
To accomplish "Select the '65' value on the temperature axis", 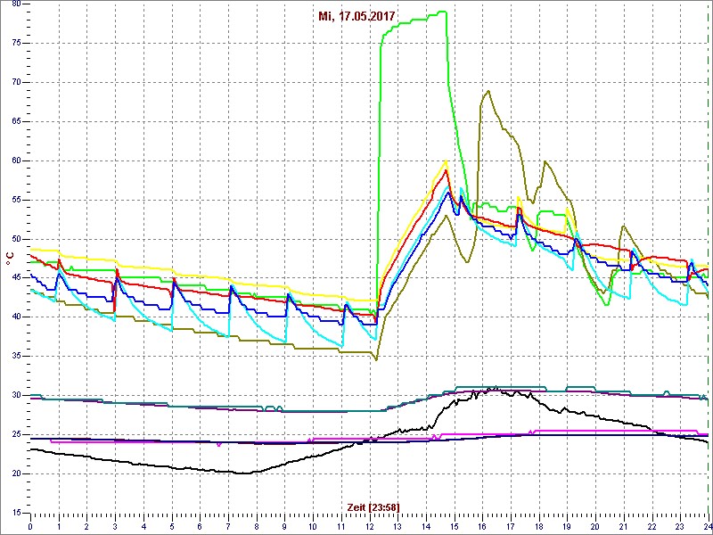I will tap(15, 121).
